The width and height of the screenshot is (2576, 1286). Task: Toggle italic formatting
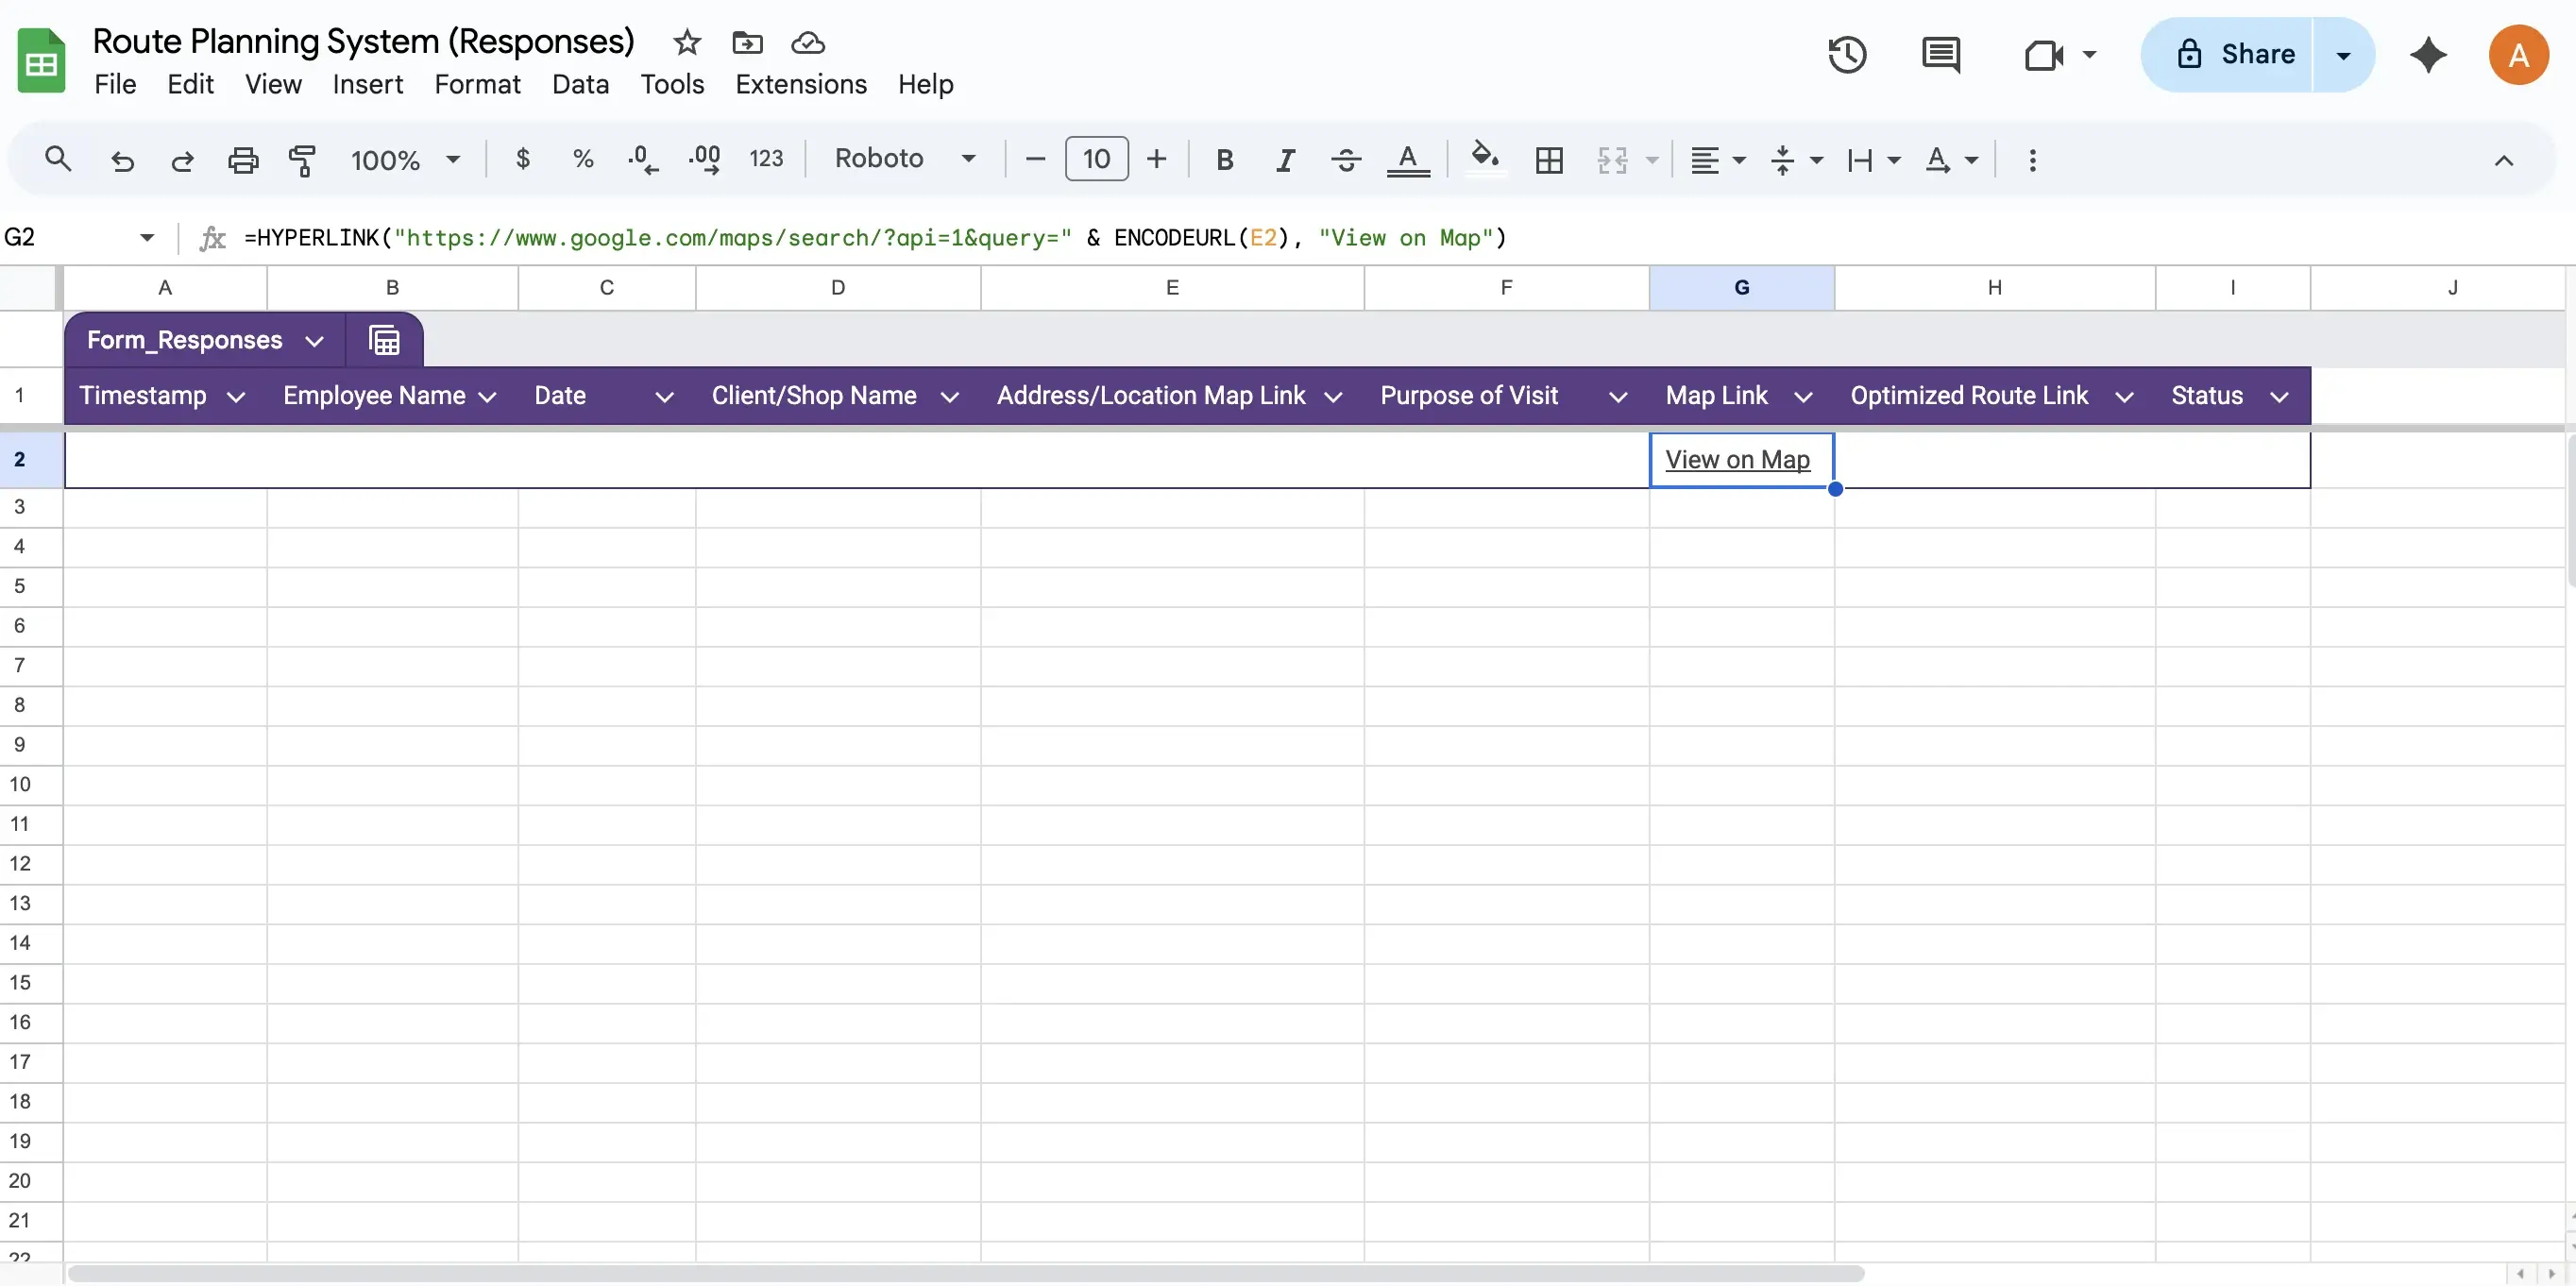(1284, 159)
